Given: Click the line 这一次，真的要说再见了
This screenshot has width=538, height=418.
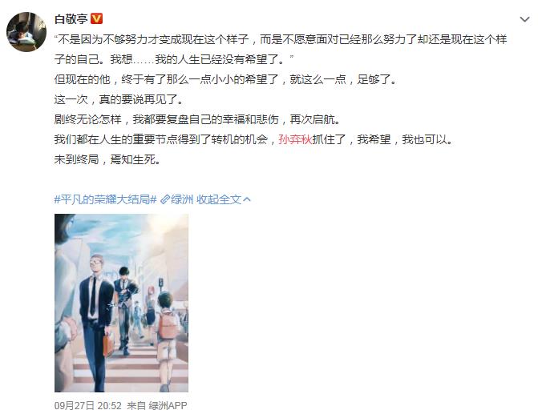Looking at the screenshot, I should coord(119,100).
